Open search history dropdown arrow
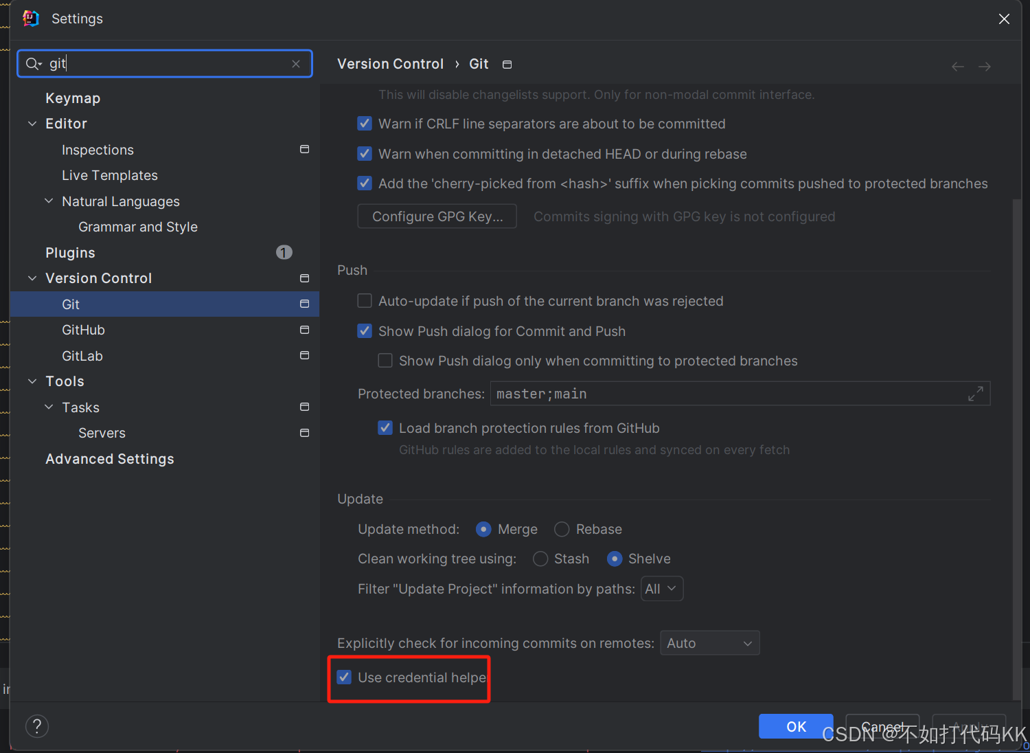 [41, 65]
